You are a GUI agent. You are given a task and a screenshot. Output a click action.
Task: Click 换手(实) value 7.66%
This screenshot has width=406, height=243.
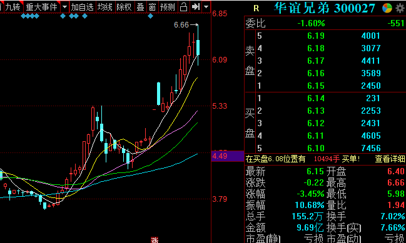(393, 228)
